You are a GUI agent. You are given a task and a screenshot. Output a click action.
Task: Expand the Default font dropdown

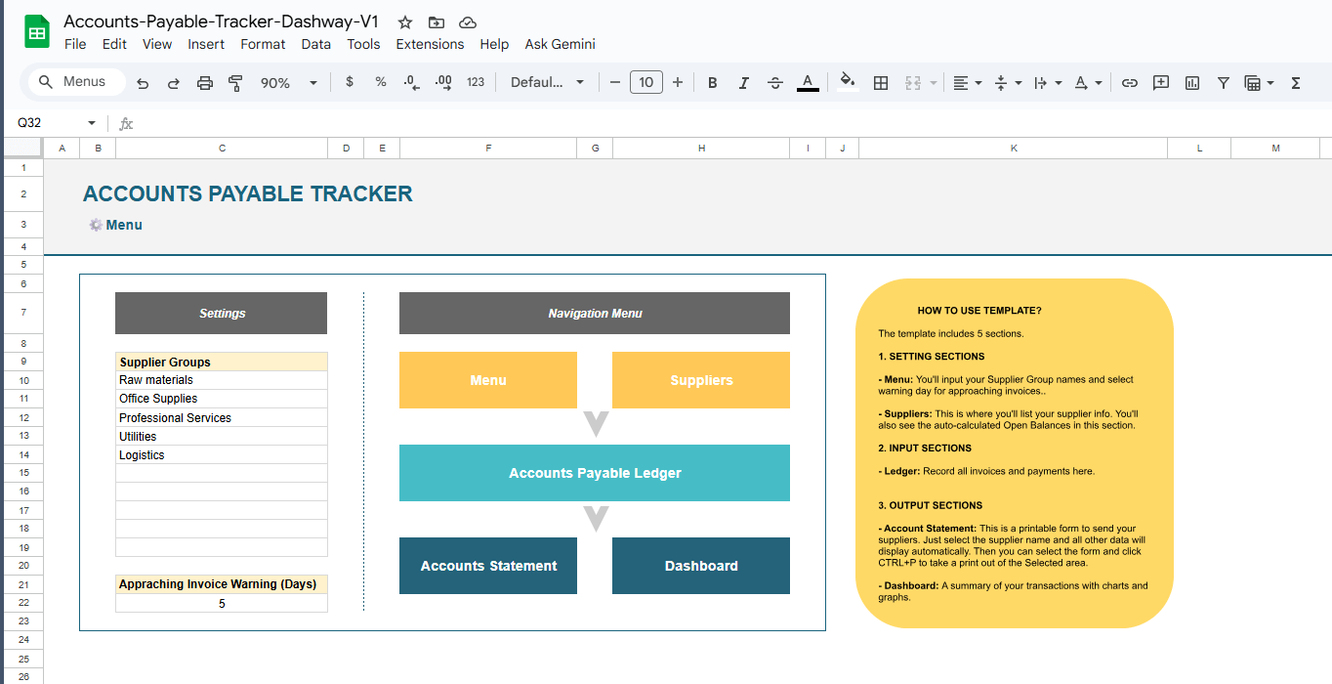click(x=547, y=83)
